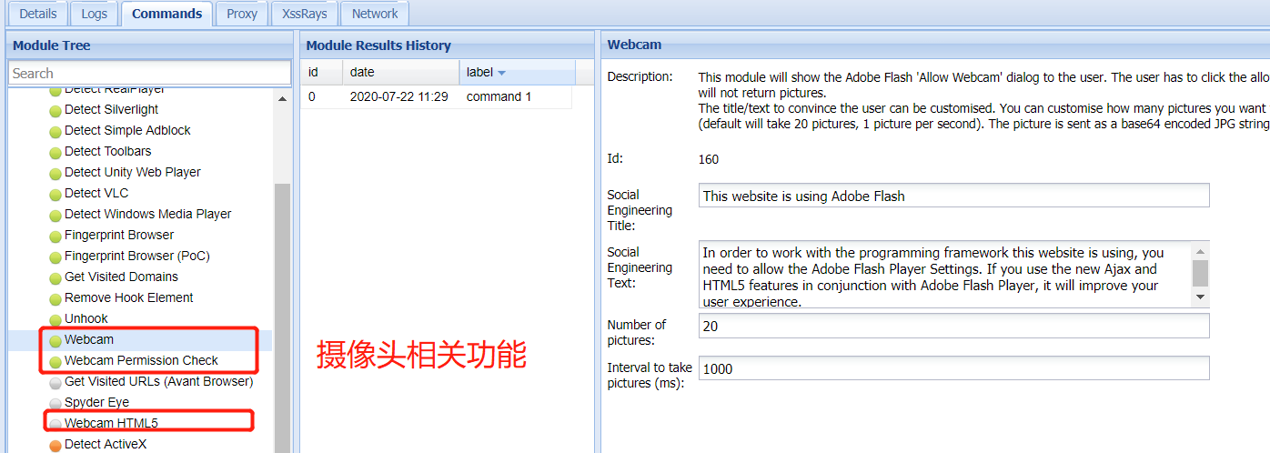Switch to the XssRays tab

coord(306,14)
